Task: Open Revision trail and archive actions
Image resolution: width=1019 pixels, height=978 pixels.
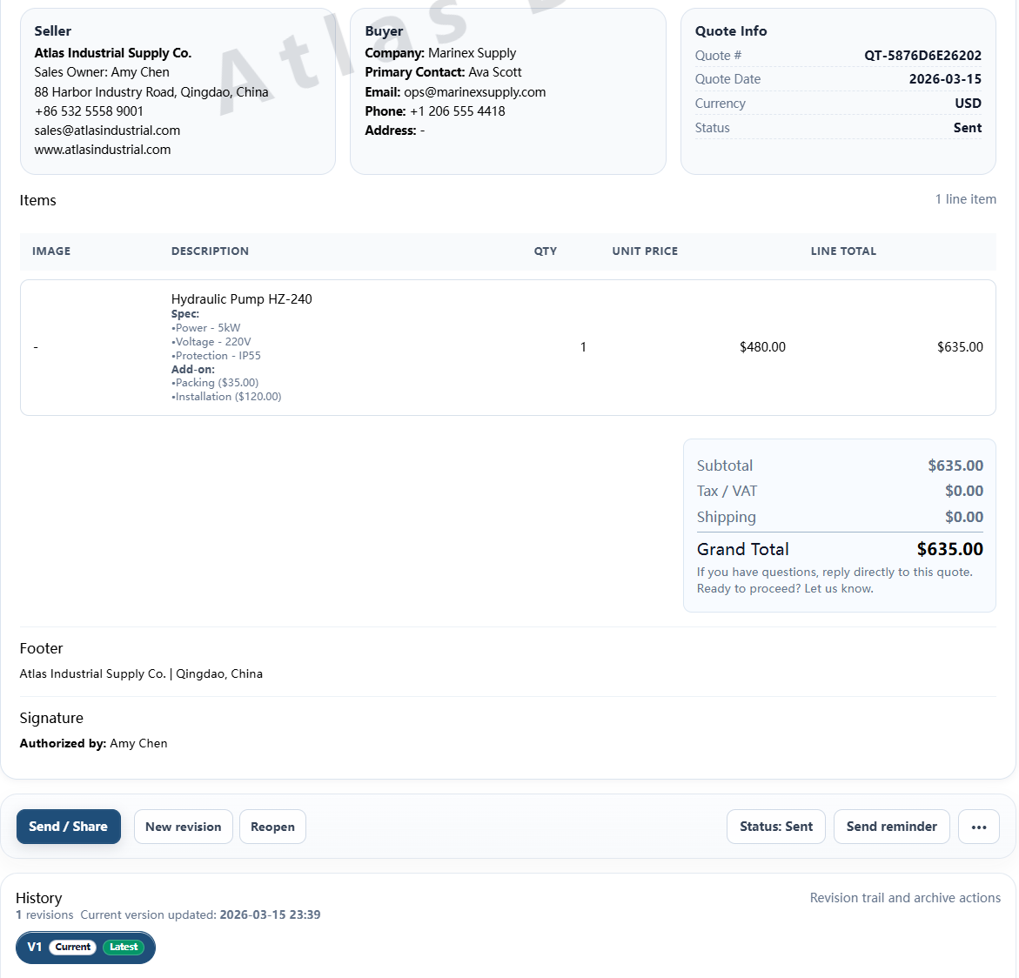Action: click(905, 898)
